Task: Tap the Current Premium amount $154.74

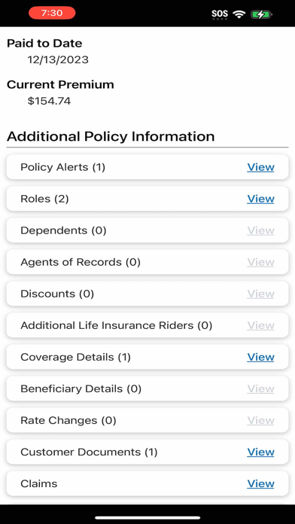Action: coord(49,101)
